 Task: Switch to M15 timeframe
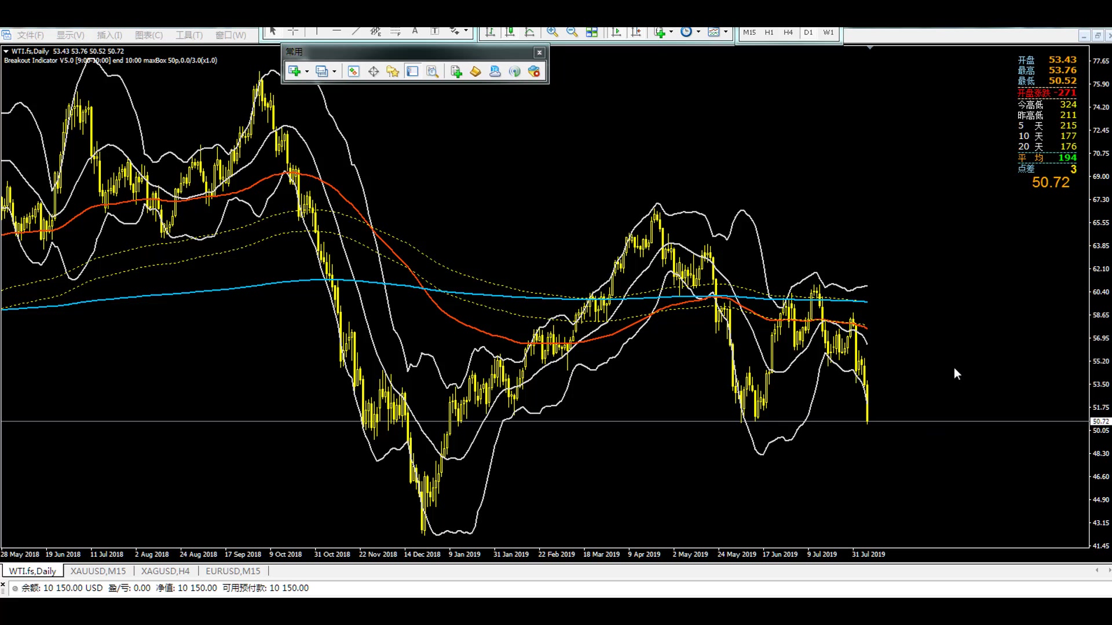pos(749,32)
